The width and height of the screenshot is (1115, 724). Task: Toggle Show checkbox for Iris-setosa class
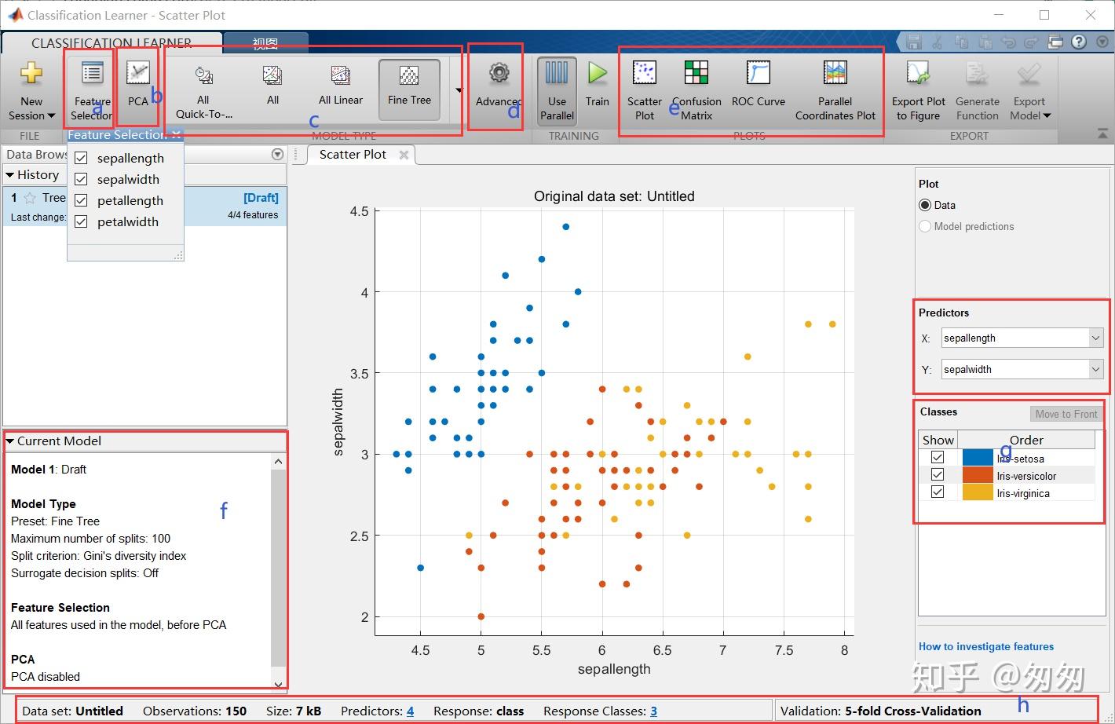coord(937,456)
